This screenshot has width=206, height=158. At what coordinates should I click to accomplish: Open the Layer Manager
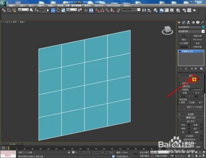(156, 10)
